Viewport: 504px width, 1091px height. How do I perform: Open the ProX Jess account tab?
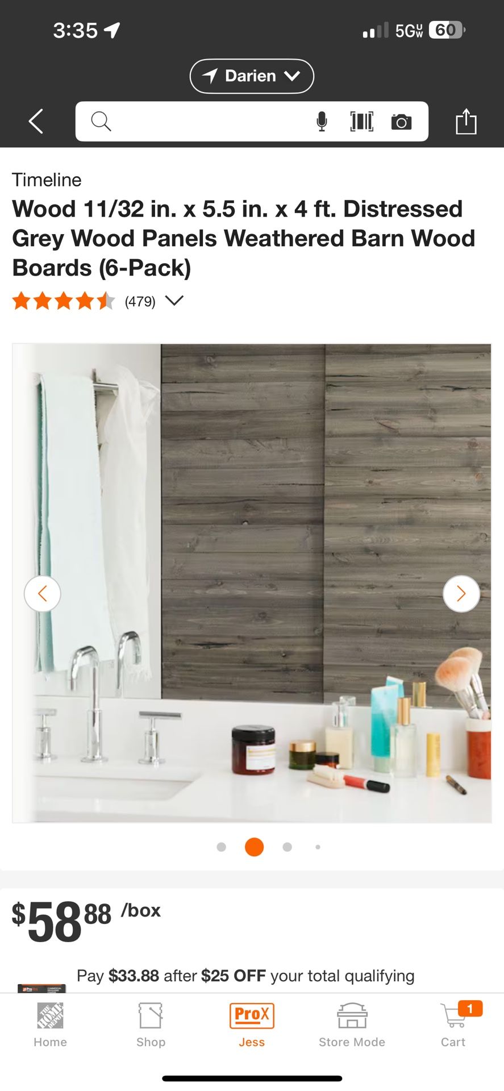252,1025
